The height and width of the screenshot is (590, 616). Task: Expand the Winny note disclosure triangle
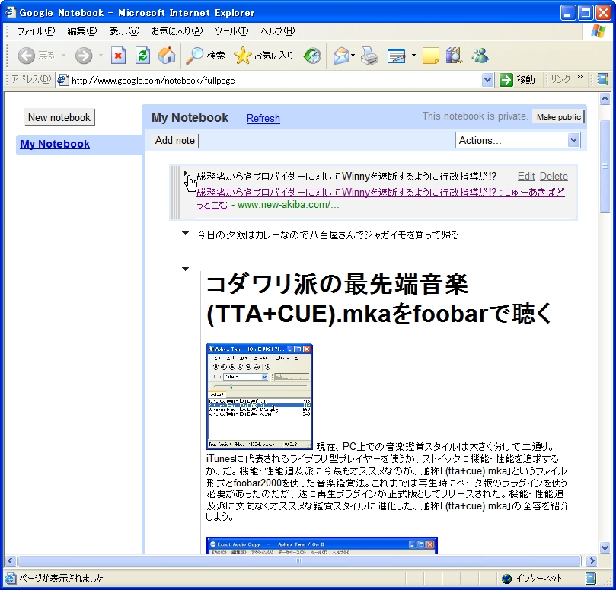[x=186, y=174]
